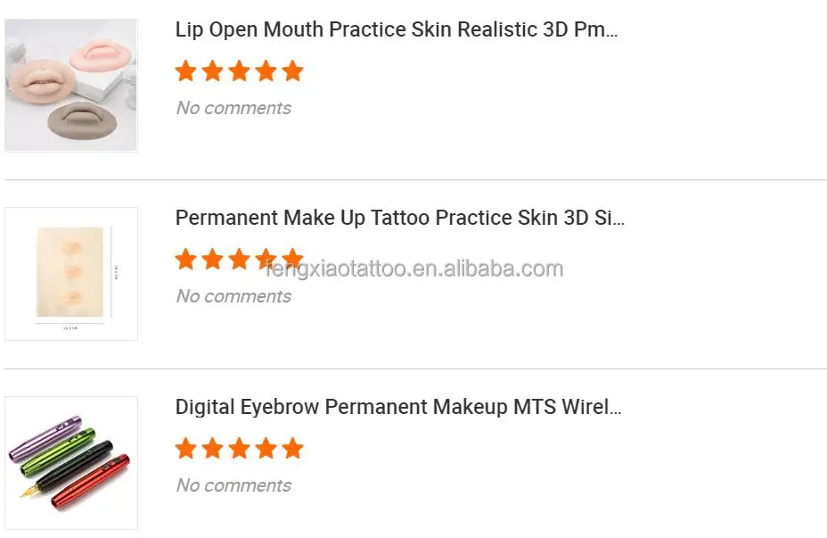
Task: Click the third star under Lip Open Mouth product
Action: pos(239,71)
